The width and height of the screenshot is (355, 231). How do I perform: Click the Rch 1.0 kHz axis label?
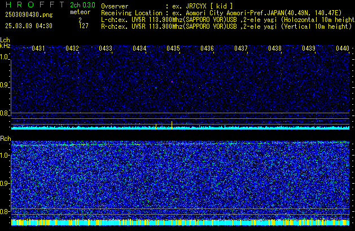(x=5, y=156)
